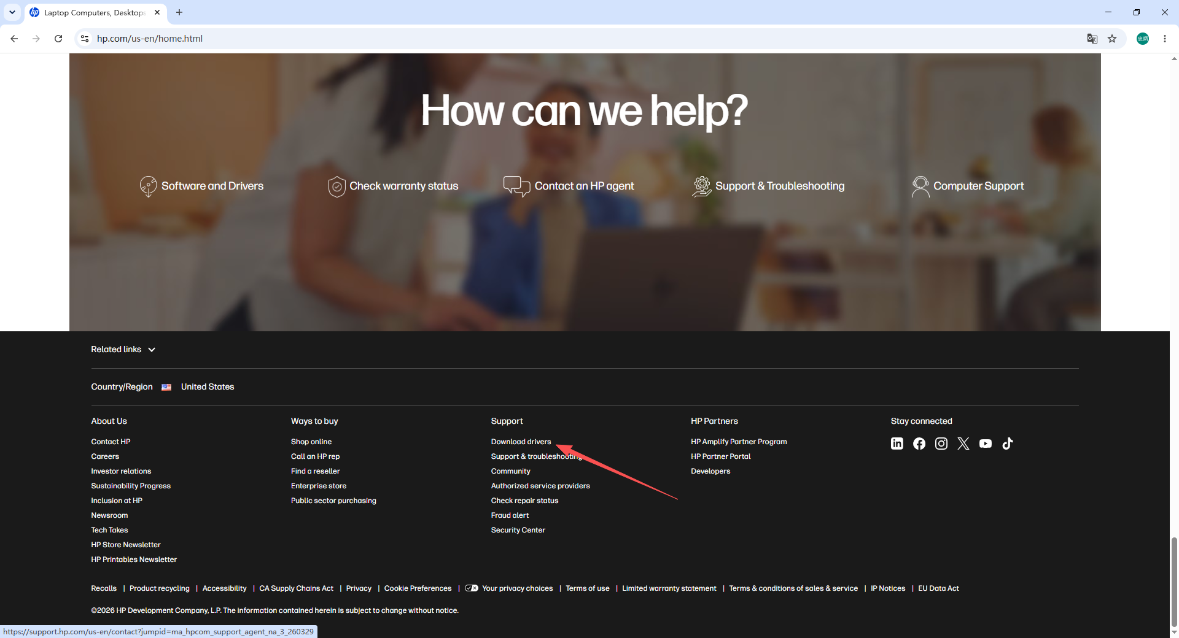Open the YouTube social icon

pyautogui.click(x=985, y=444)
